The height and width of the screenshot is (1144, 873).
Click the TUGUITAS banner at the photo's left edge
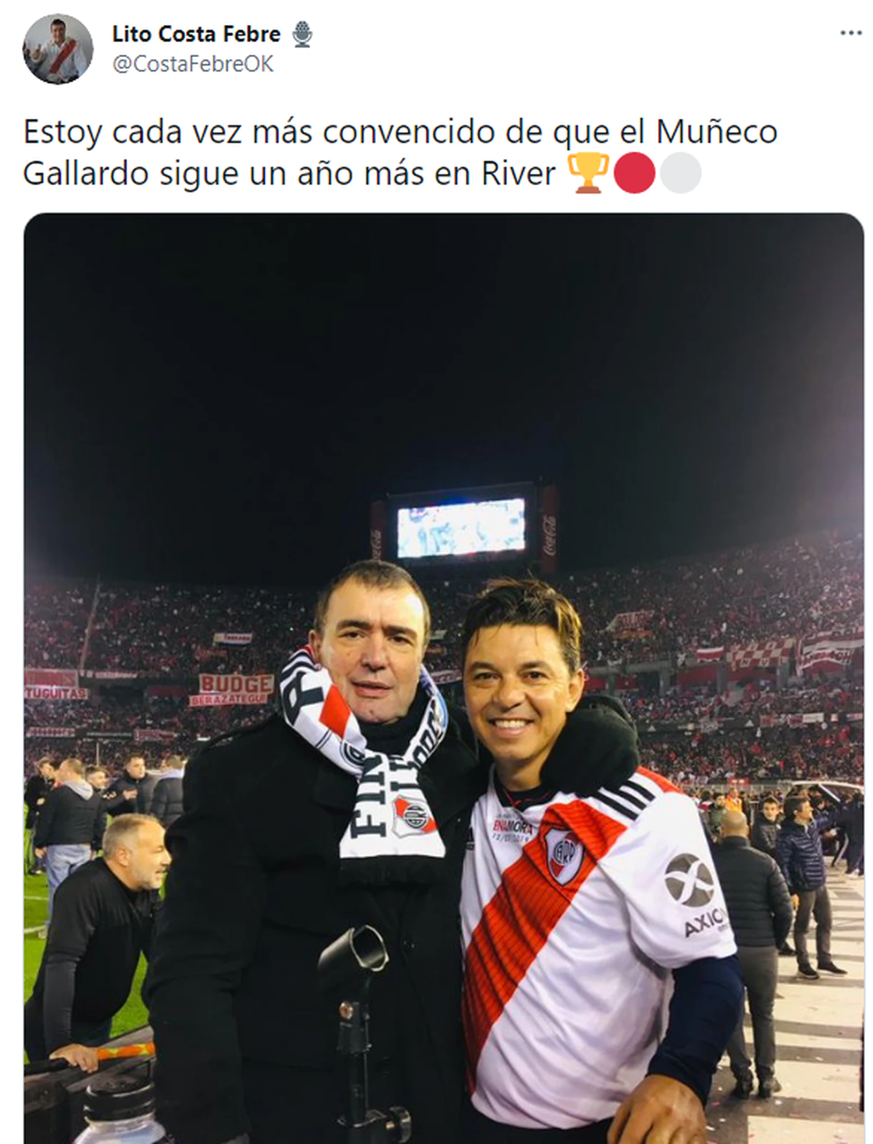click(56, 692)
